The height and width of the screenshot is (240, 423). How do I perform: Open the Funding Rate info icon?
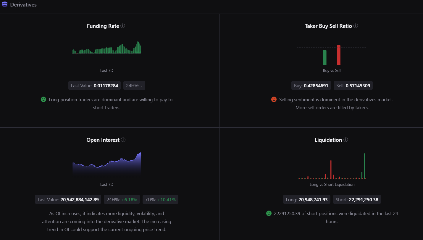(123, 26)
